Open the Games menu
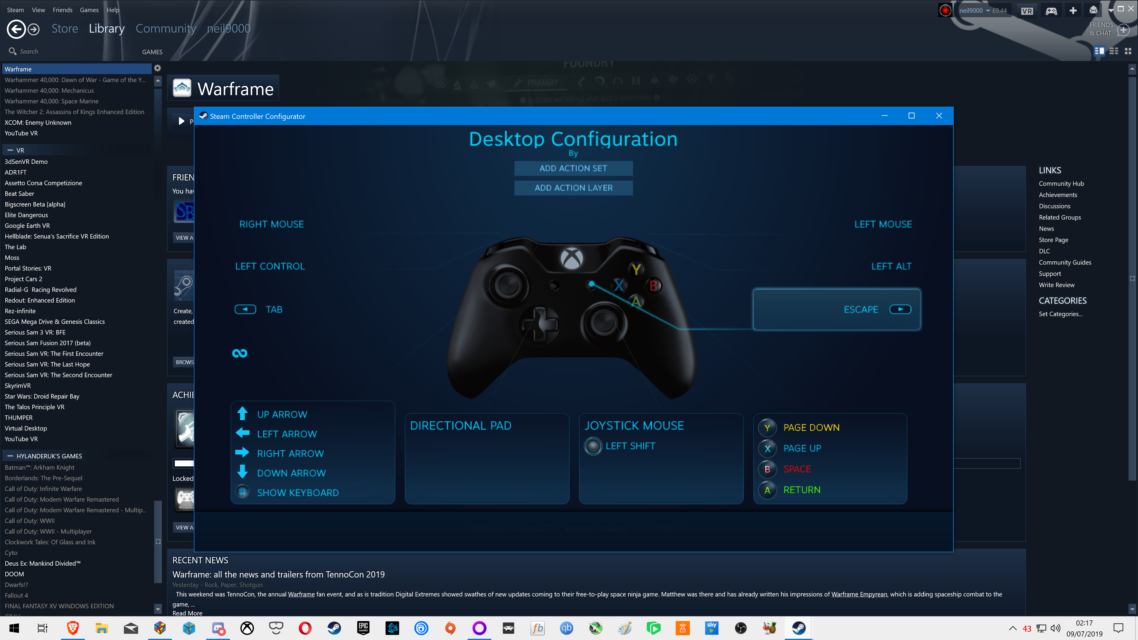1138x640 pixels. tap(89, 10)
